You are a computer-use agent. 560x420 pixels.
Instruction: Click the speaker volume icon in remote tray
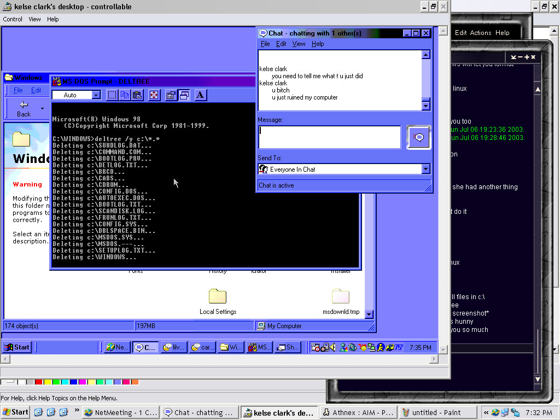coord(333,347)
